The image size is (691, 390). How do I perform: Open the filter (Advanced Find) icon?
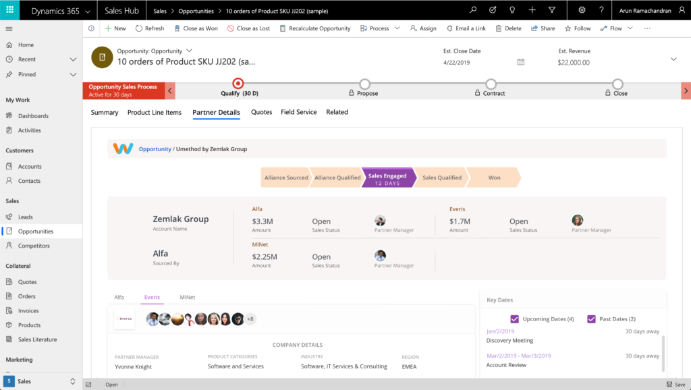(551, 10)
